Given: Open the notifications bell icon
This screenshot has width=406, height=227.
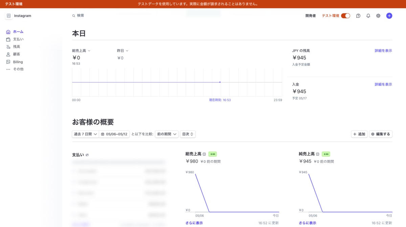Looking at the screenshot, I should pyautogui.click(x=368, y=16).
